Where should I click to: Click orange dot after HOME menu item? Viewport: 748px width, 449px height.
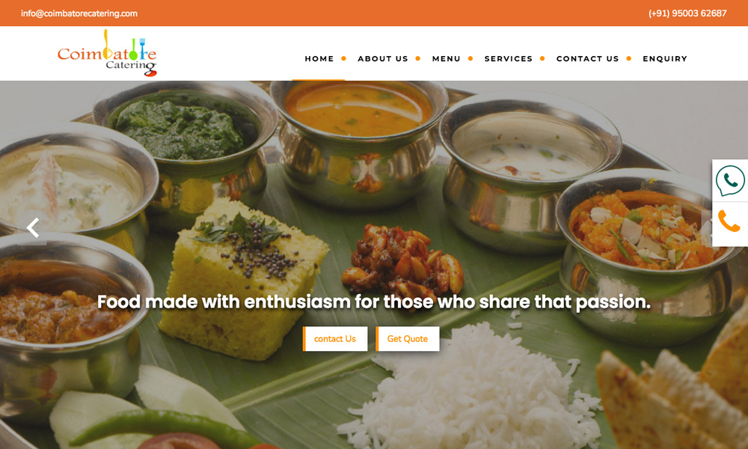pyautogui.click(x=343, y=58)
